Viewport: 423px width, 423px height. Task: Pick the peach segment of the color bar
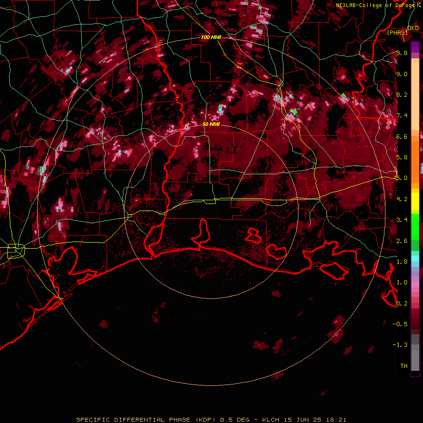click(415, 94)
